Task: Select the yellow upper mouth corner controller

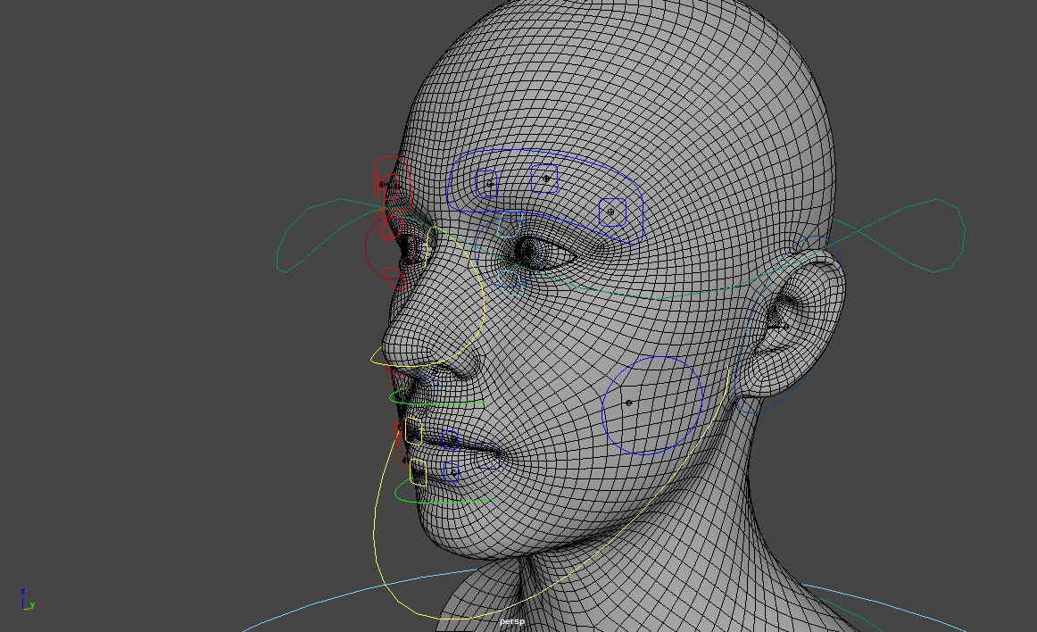Action: pos(414,430)
